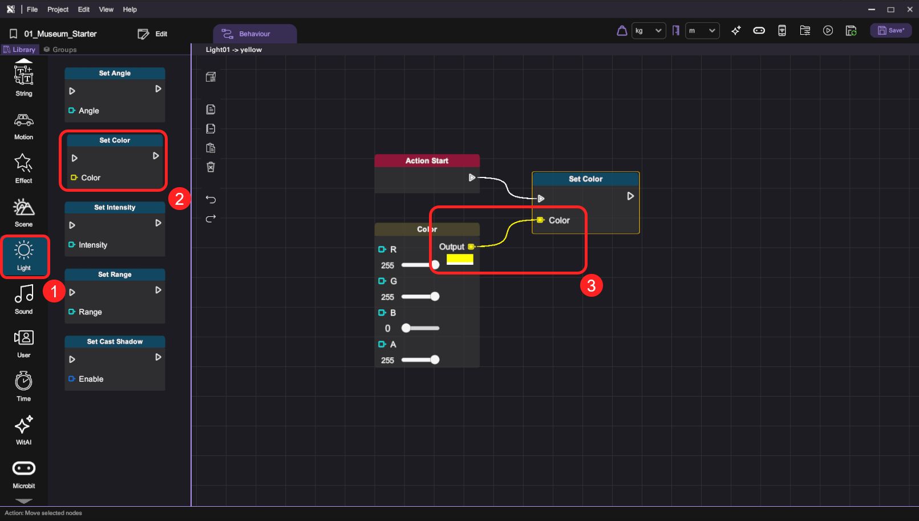Open the length unit m dropdown

702,31
